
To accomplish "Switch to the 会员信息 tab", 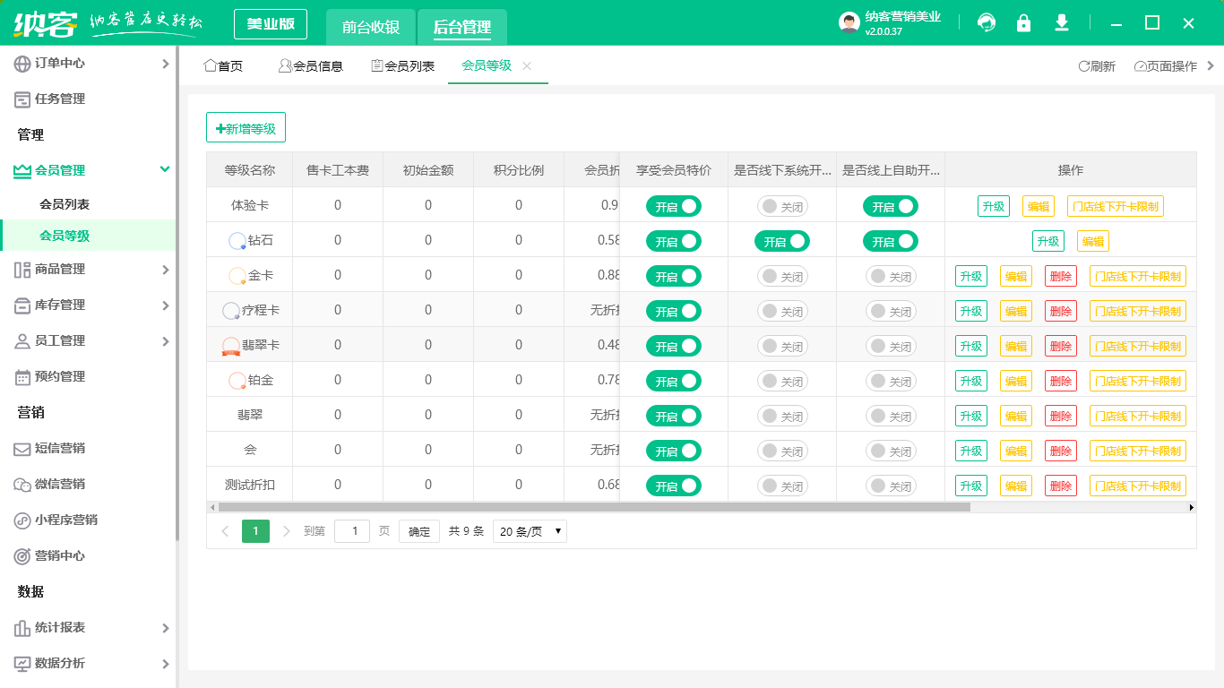I will point(311,65).
